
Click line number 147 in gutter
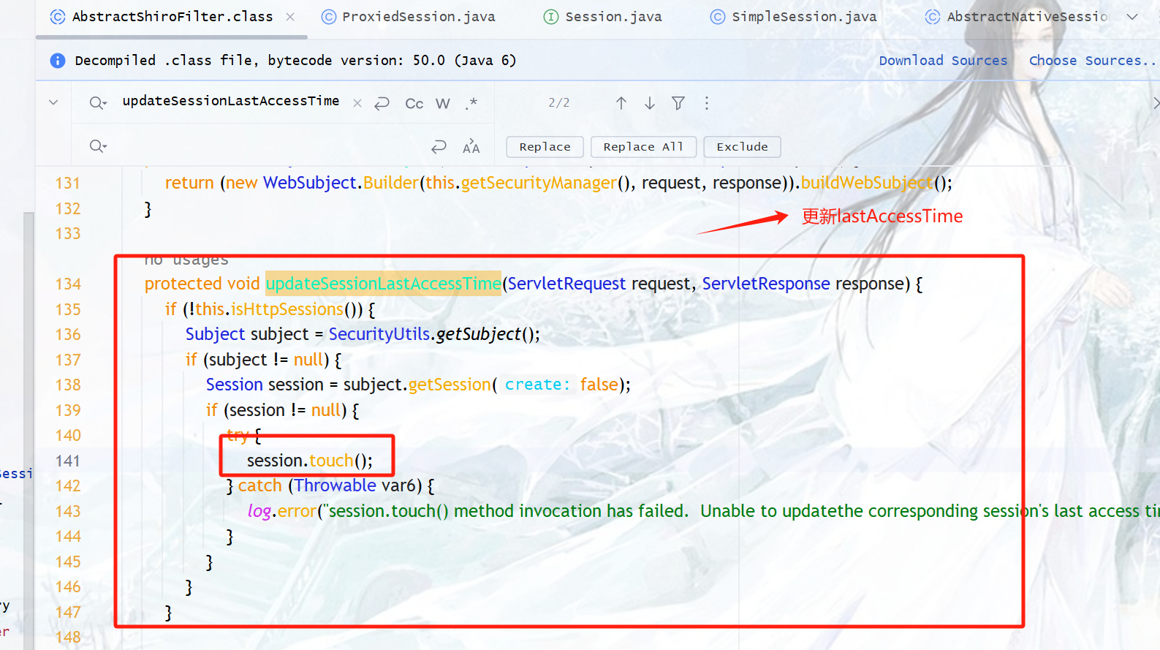tap(68, 612)
